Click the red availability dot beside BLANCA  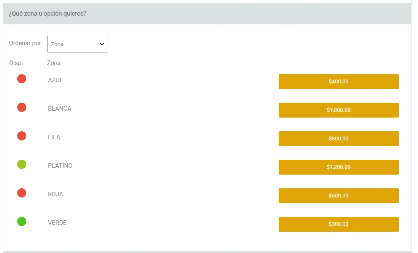point(22,107)
